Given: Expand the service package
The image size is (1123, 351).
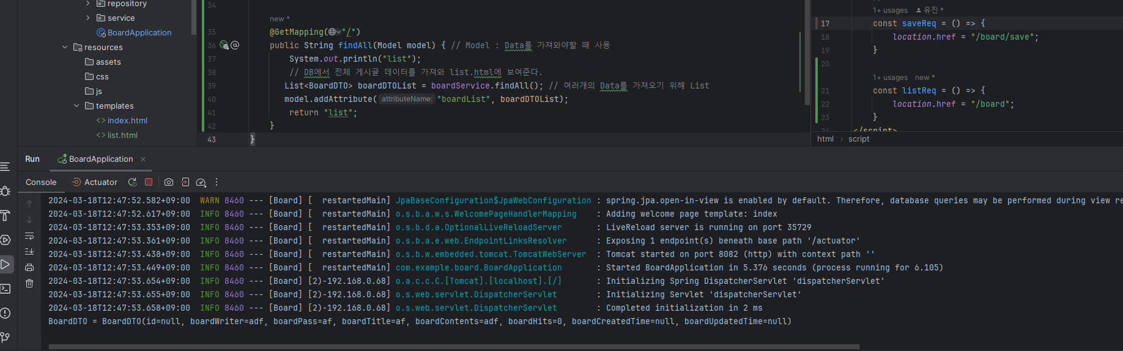Looking at the screenshot, I should point(87,18).
